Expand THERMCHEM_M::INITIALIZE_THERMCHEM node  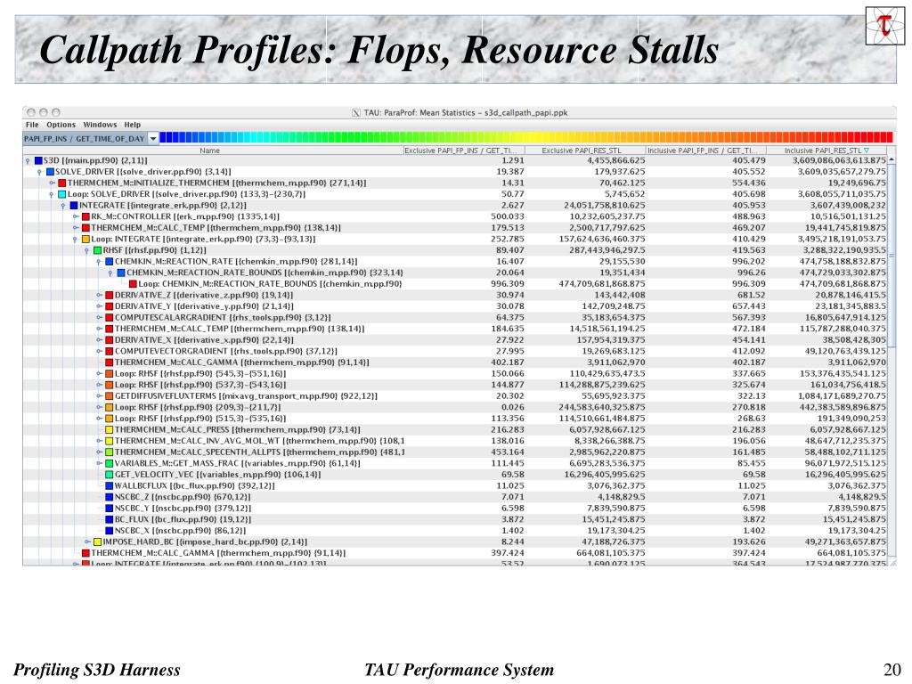point(52,183)
